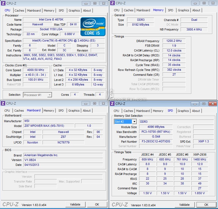The width and height of the screenshot is (218, 209).
Task: Click the XMP-2936 Frequency value 1468 MHz
Action: pos(200,159)
